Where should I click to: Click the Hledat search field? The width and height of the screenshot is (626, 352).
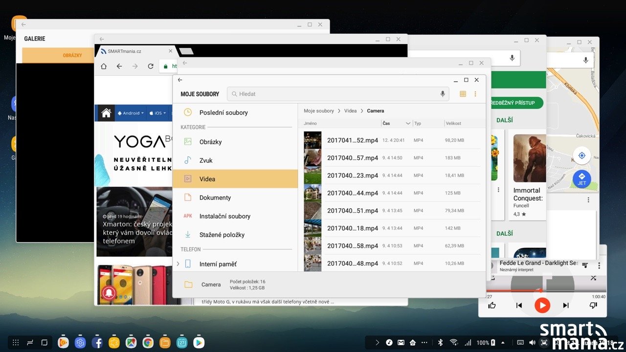(337, 94)
